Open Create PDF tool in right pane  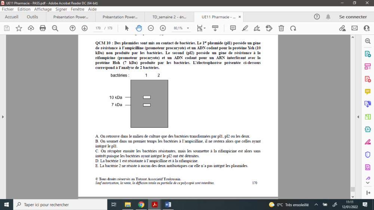point(368,79)
